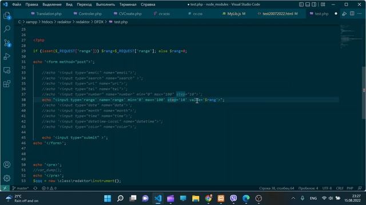Image resolution: width=366 pixels, height=205 pixels.
Task: Open Windows taskbar search
Action: click(x=120, y=198)
